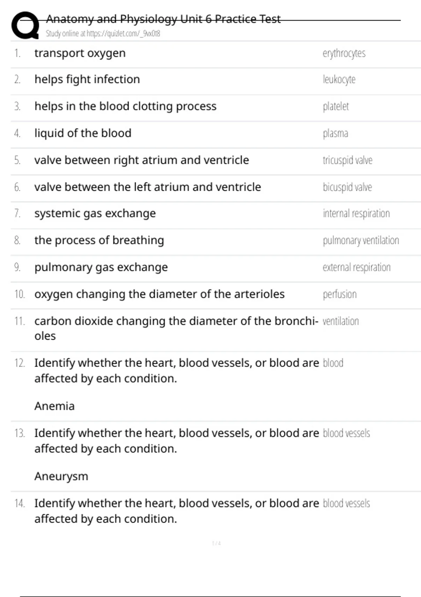Click the answer 'perfusion'
The height and width of the screenshot is (597, 421).
340,294
